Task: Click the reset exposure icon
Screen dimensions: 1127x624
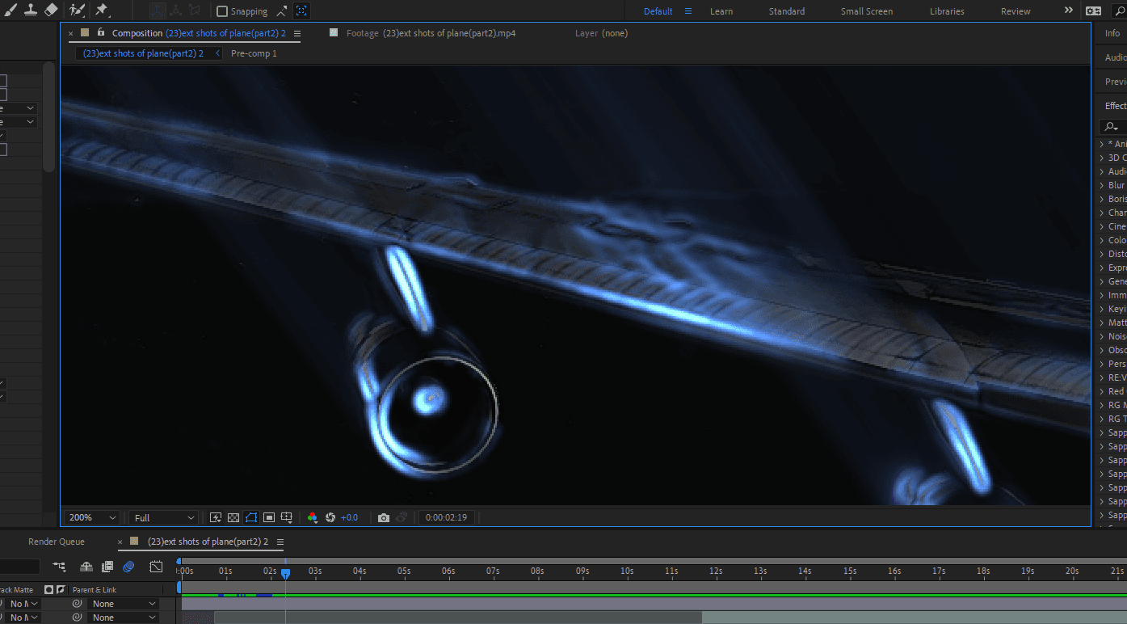Action: click(330, 517)
